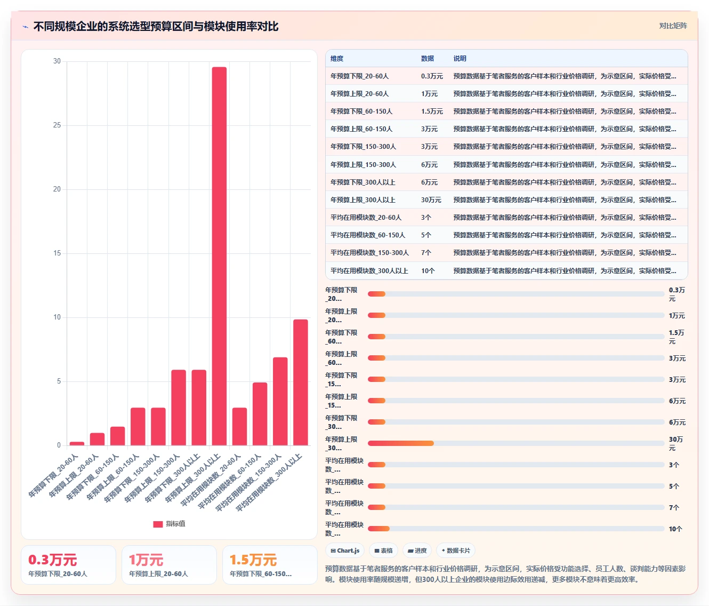This screenshot has width=709, height=606.
Task: Click the 年预算上限_15… progress bar
Action: [x=516, y=401]
